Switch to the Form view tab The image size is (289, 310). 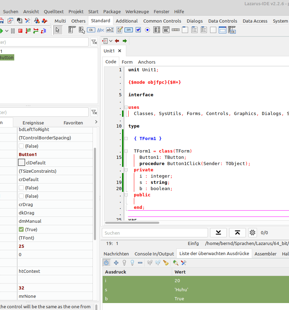[127, 62]
